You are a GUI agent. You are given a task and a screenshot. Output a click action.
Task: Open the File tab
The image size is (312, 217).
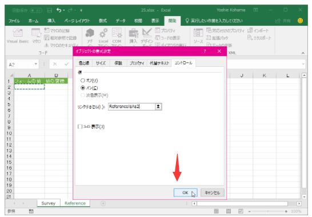(14, 21)
